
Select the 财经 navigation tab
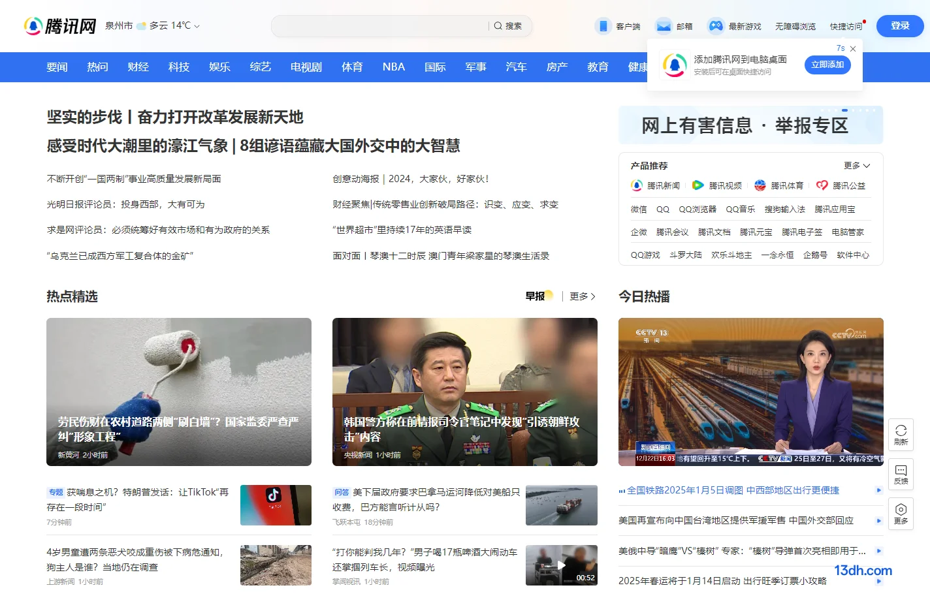click(x=138, y=67)
